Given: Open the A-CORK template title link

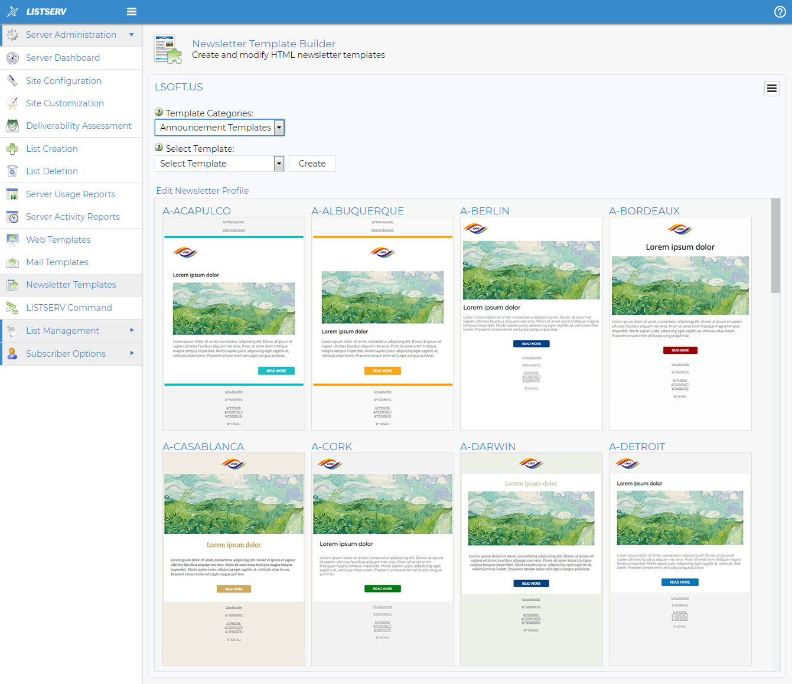Looking at the screenshot, I should (332, 447).
